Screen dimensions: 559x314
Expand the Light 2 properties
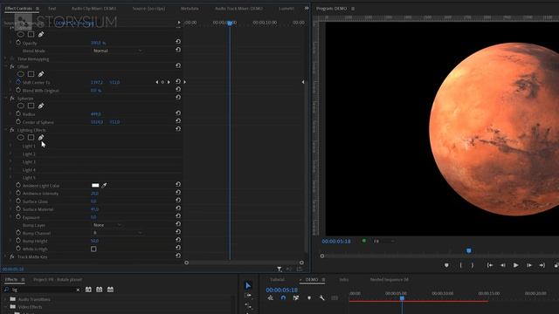(10, 154)
